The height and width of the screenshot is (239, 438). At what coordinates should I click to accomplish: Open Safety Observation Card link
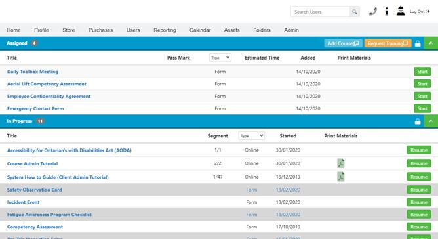tap(35, 190)
